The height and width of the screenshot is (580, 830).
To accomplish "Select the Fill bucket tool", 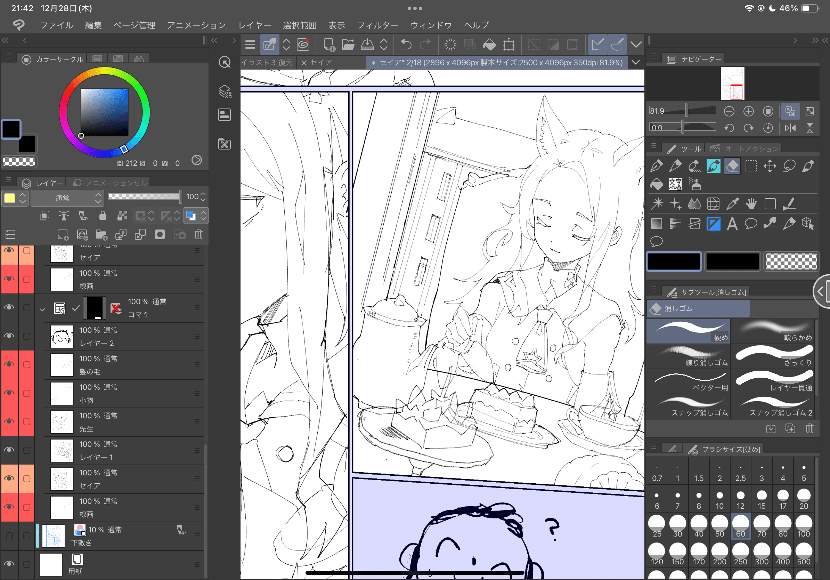I will [657, 184].
